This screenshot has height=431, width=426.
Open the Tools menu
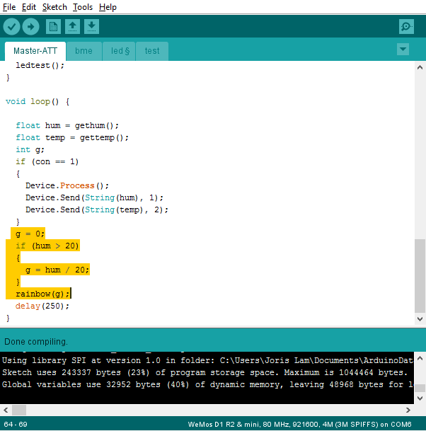point(83,7)
